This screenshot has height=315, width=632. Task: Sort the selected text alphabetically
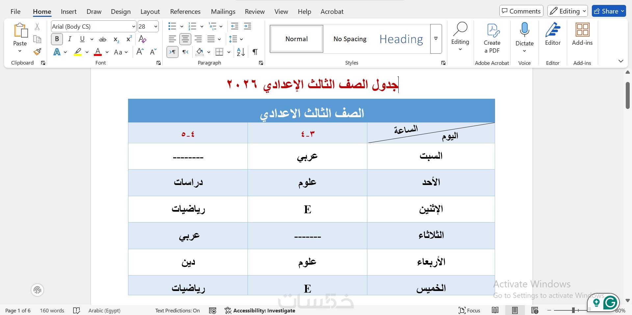tap(241, 52)
